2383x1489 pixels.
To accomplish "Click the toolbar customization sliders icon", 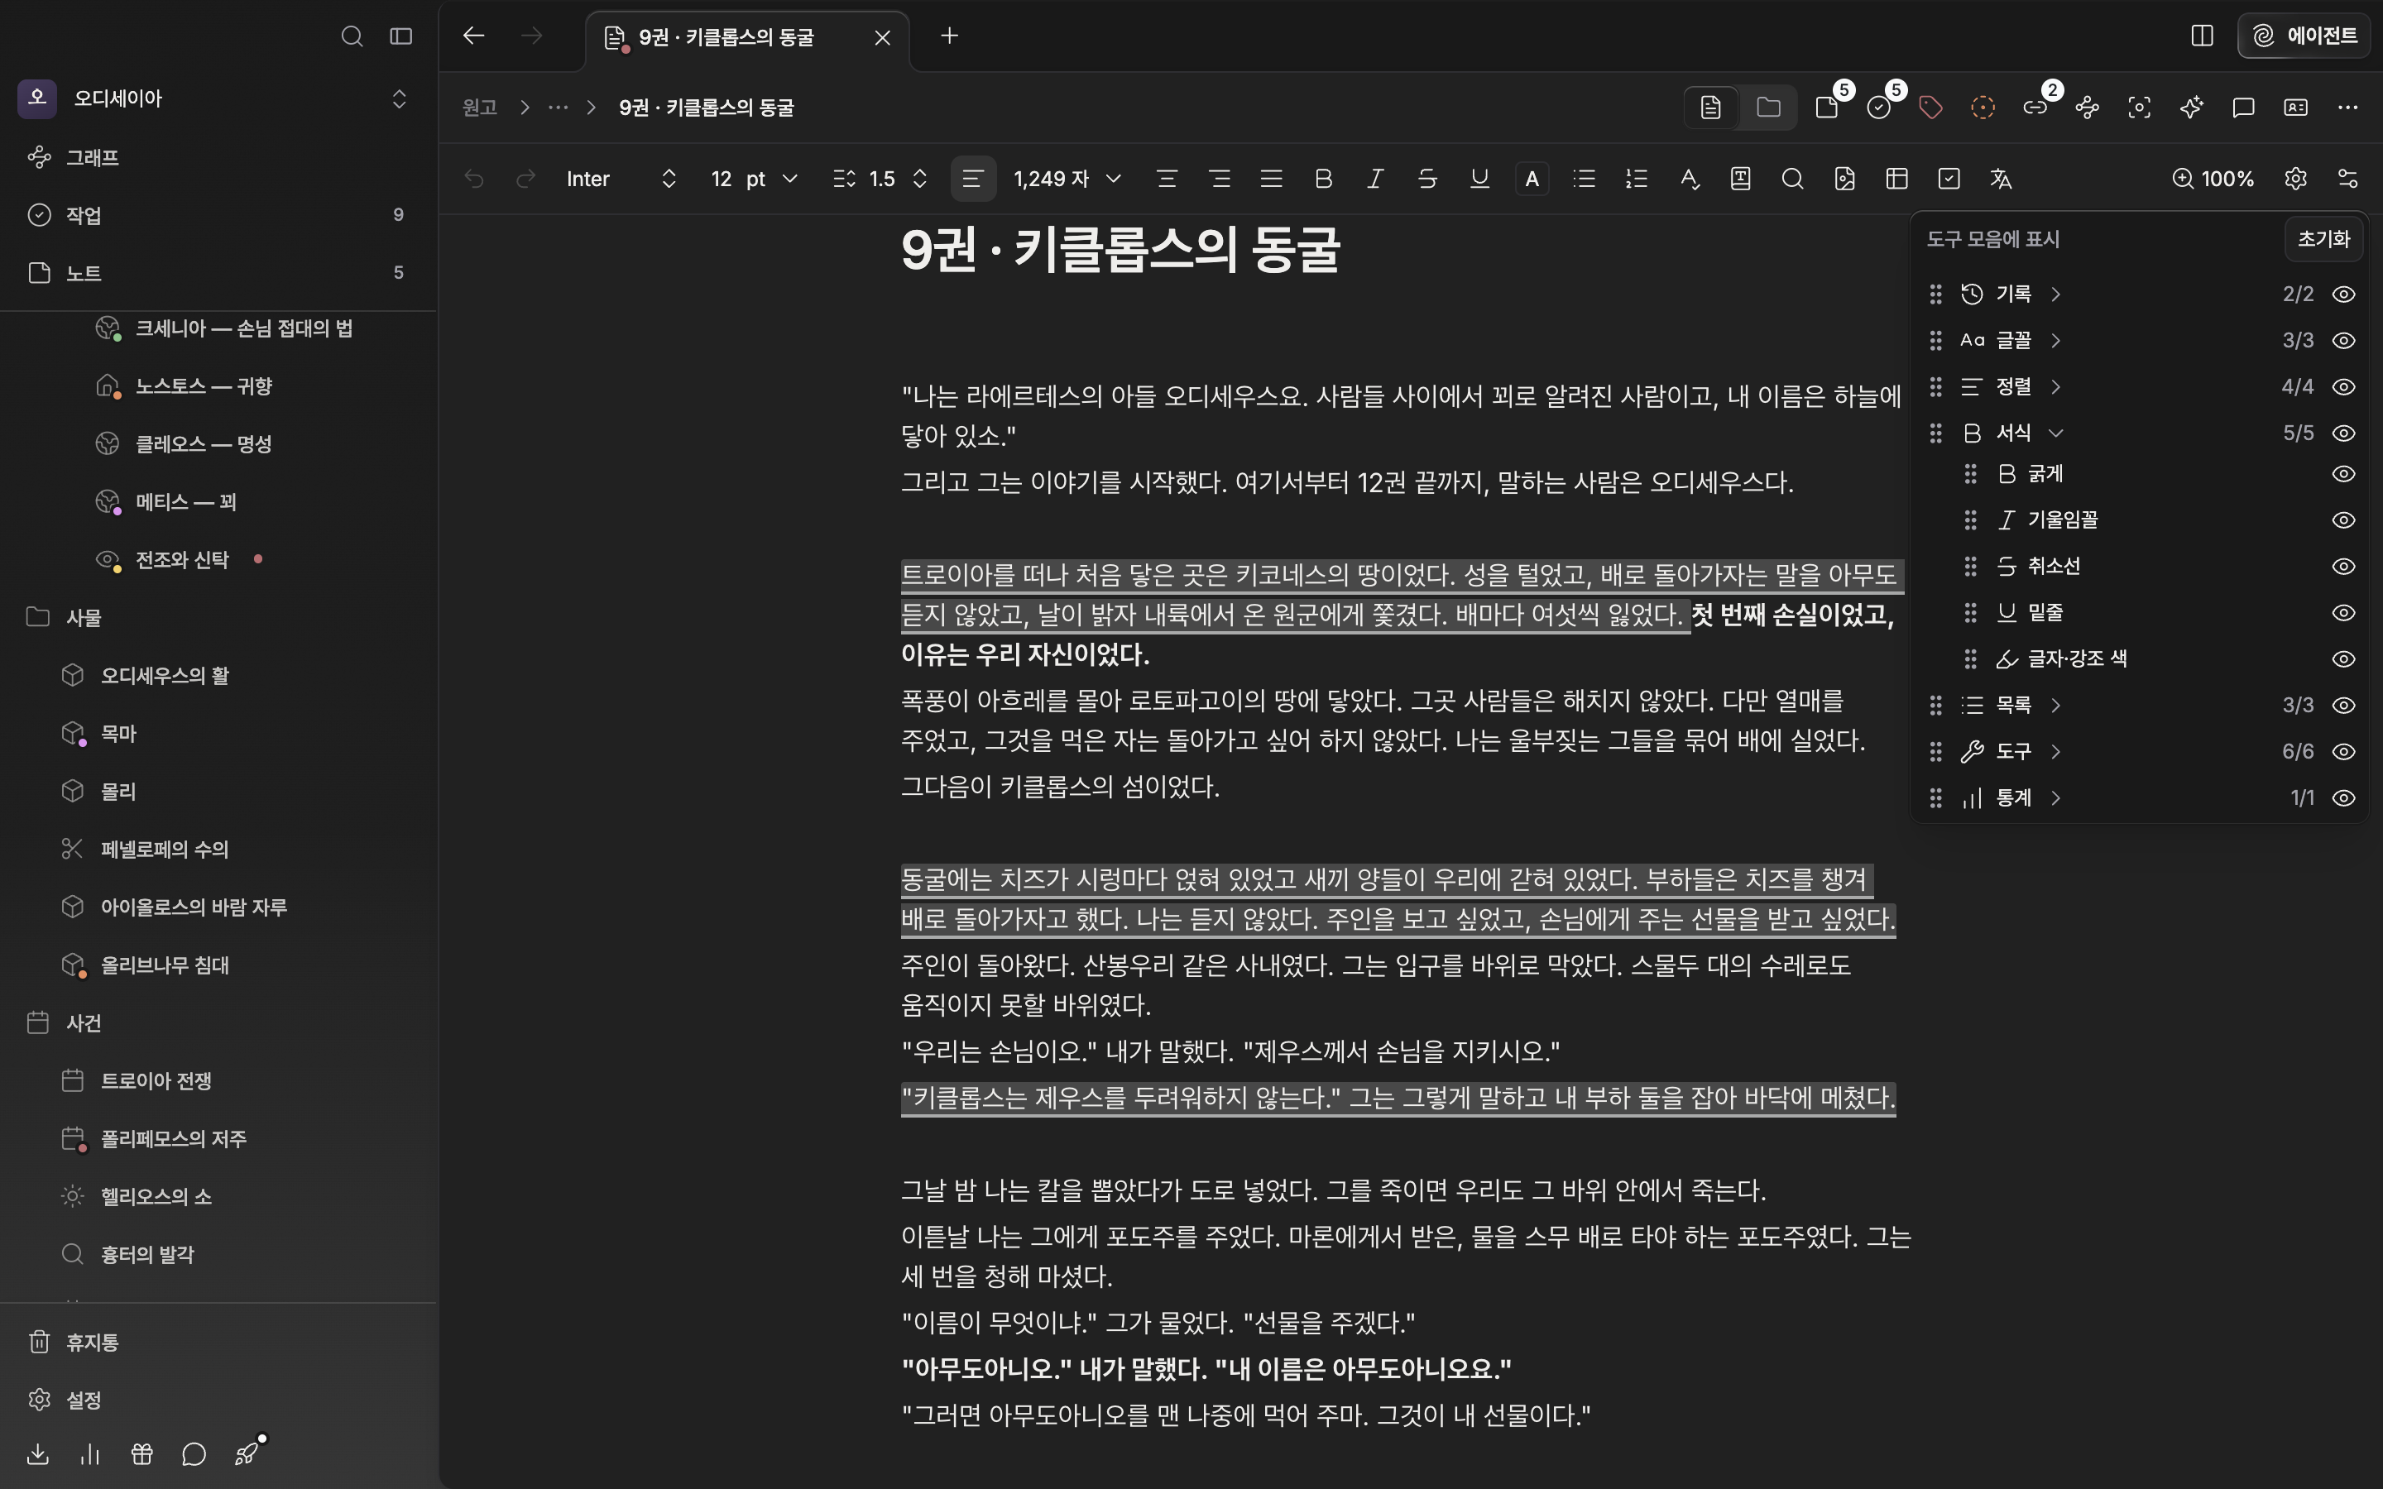I will (x=2347, y=180).
